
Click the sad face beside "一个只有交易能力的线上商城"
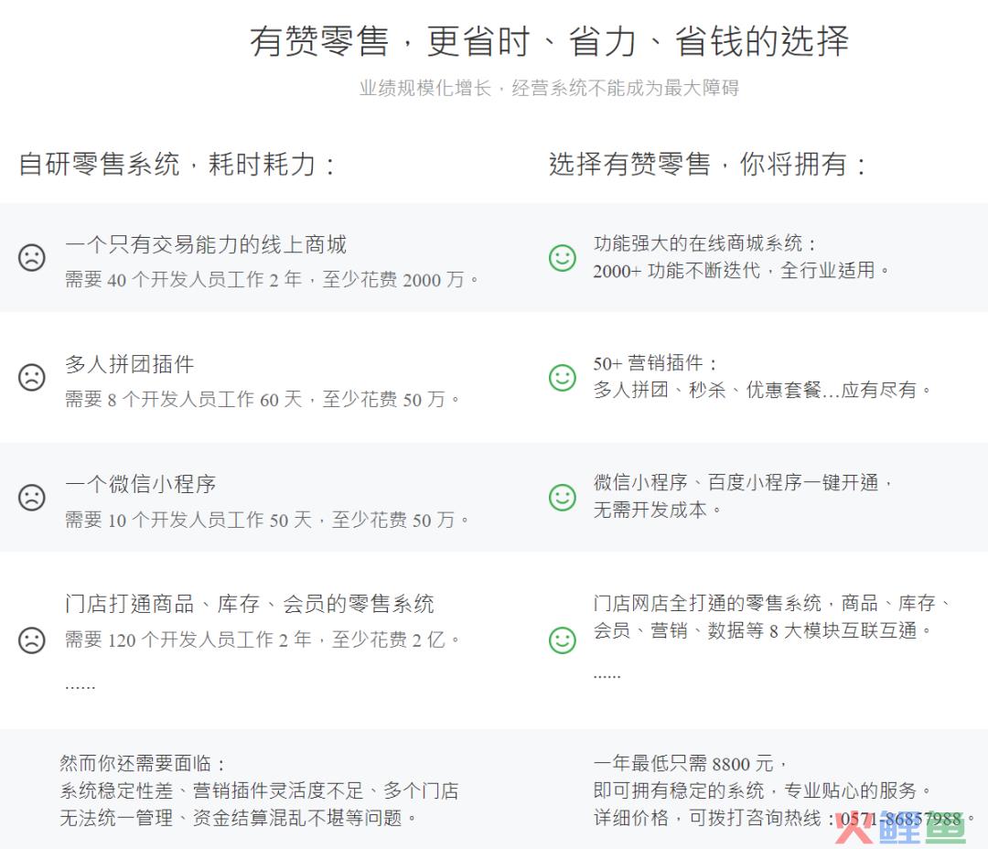(x=32, y=257)
